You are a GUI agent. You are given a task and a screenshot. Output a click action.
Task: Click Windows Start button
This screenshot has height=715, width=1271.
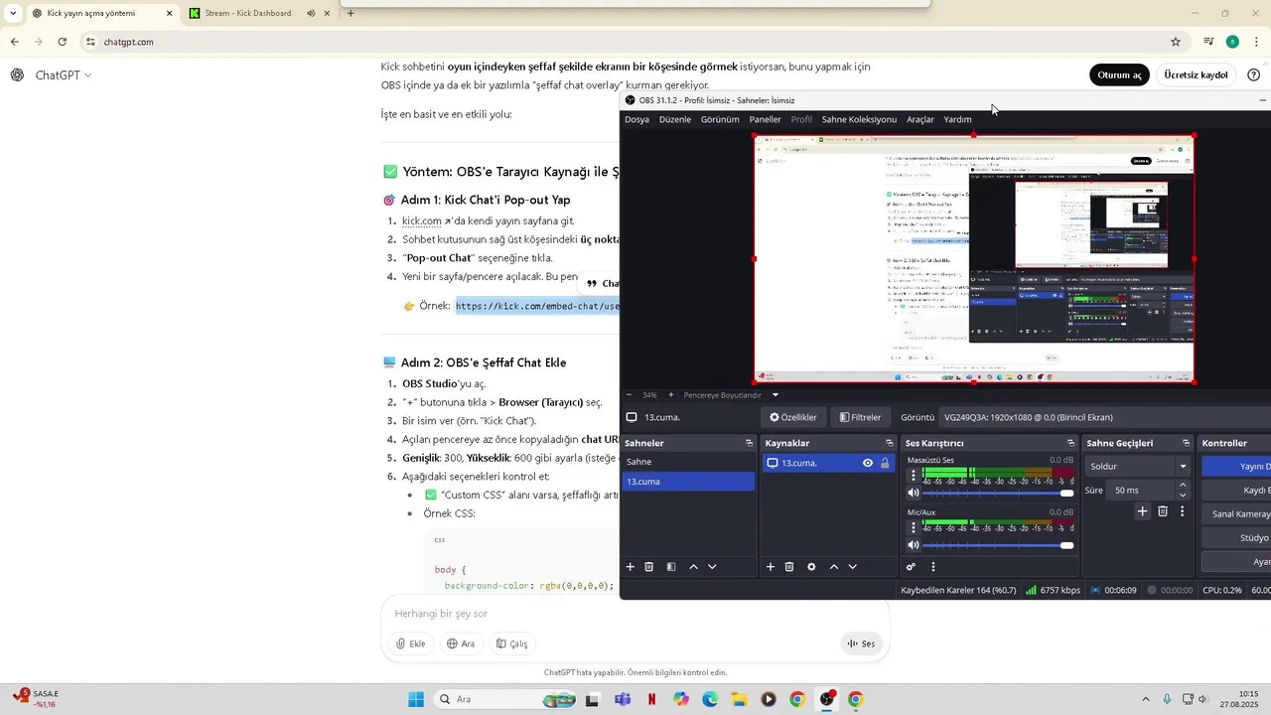pyautogui.click(x=416, y=699)
